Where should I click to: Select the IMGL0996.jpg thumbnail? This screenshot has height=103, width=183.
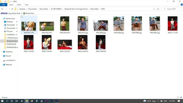click(137, 23)
